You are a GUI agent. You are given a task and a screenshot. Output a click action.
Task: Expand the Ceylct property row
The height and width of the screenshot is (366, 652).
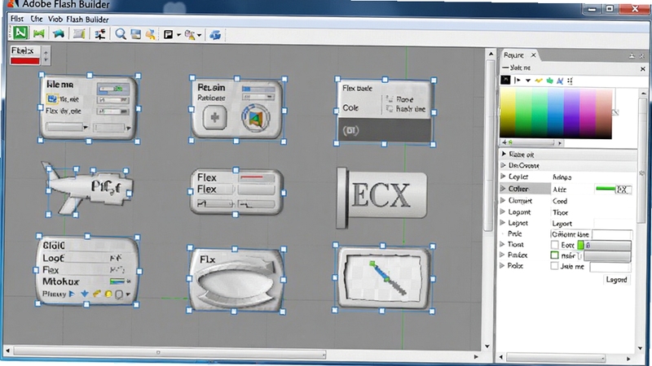coord(503,176)
